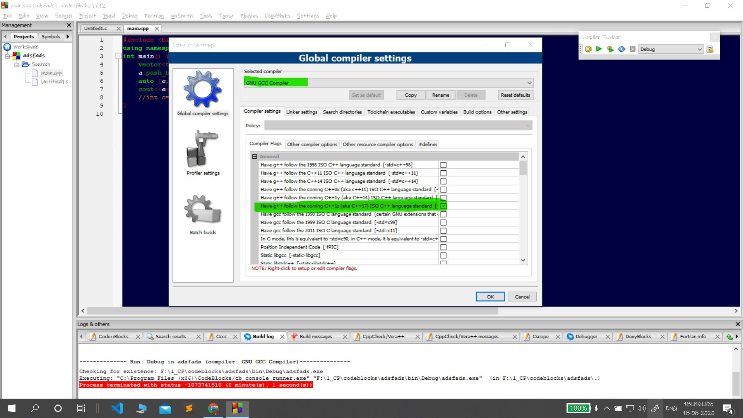Enable the -std=c99 flag checkbox
This screenshot has width=743, height=418.
click(x=443, y=223)
